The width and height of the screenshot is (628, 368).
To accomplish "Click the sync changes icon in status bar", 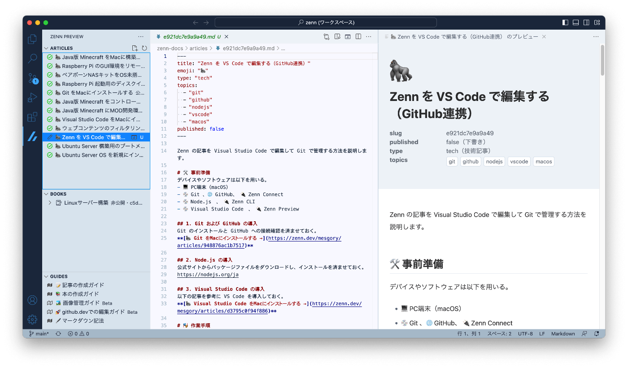I will pyautogui.click(x=58, y=333).
